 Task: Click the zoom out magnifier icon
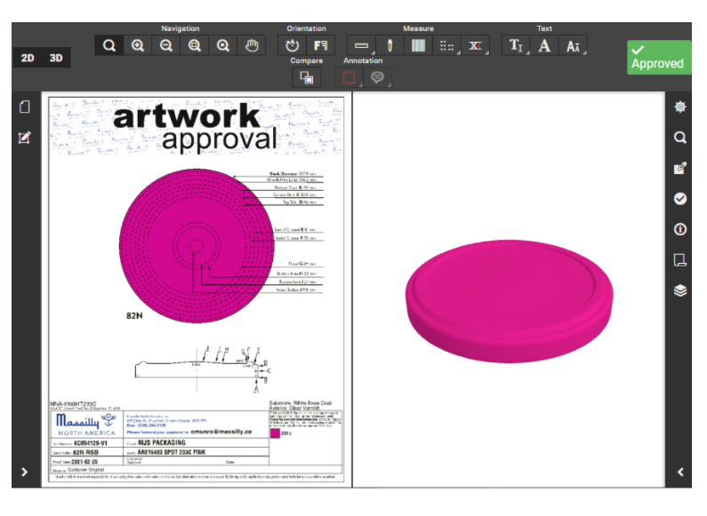166,46
